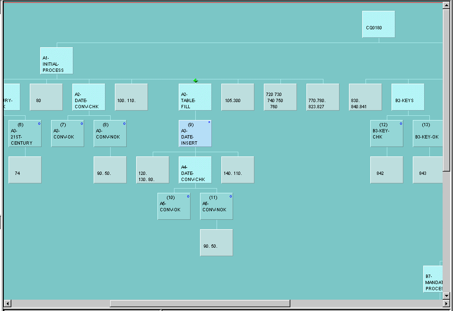The image size is (453, 311).
Task: Pick the (10) A5-CONV-OK node
Action: point(174,207)
